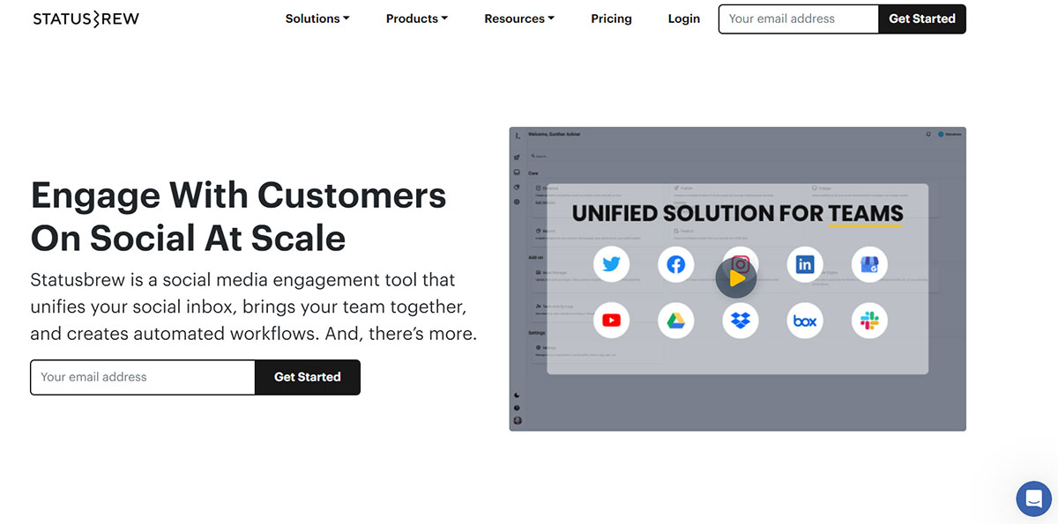Open the Login page

pyautogui.click(x=684, y=18)
